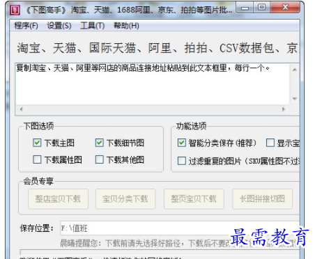Maximize the 下图高手 window
315x259 pixels.
point(261,8)
